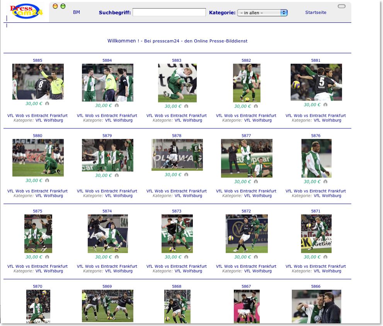Open thumbnail 5877 blond player near bench
This screenshot has width=383, height=326.
tap(247, 158)
